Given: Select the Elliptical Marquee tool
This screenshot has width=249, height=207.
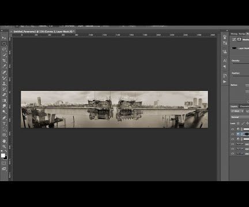Looking at the screenshot, I should click(4, 44).
